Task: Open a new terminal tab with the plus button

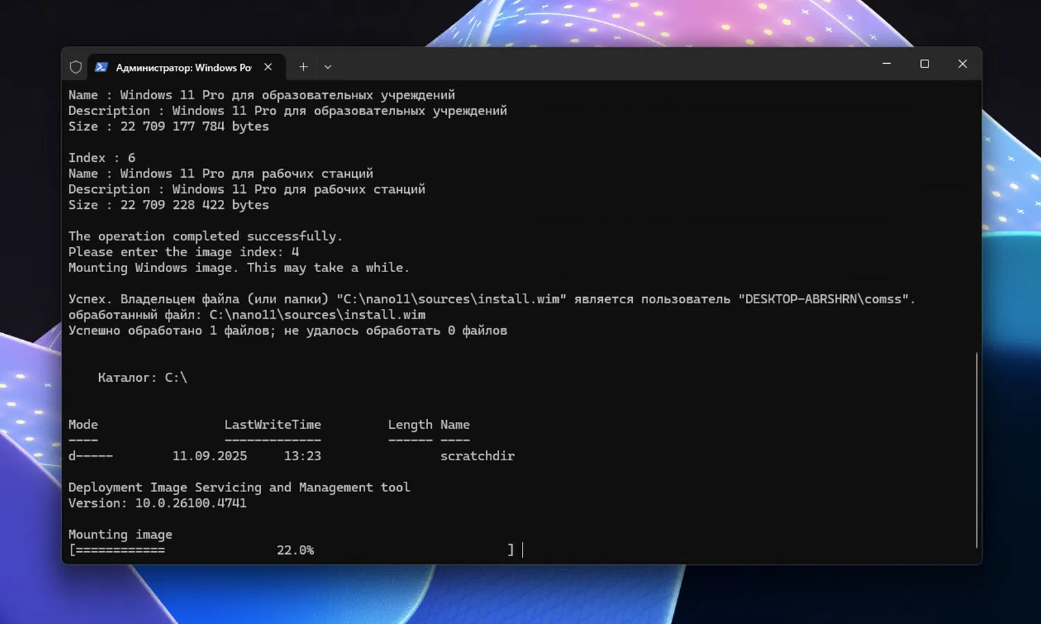Action: pos(303,67)
